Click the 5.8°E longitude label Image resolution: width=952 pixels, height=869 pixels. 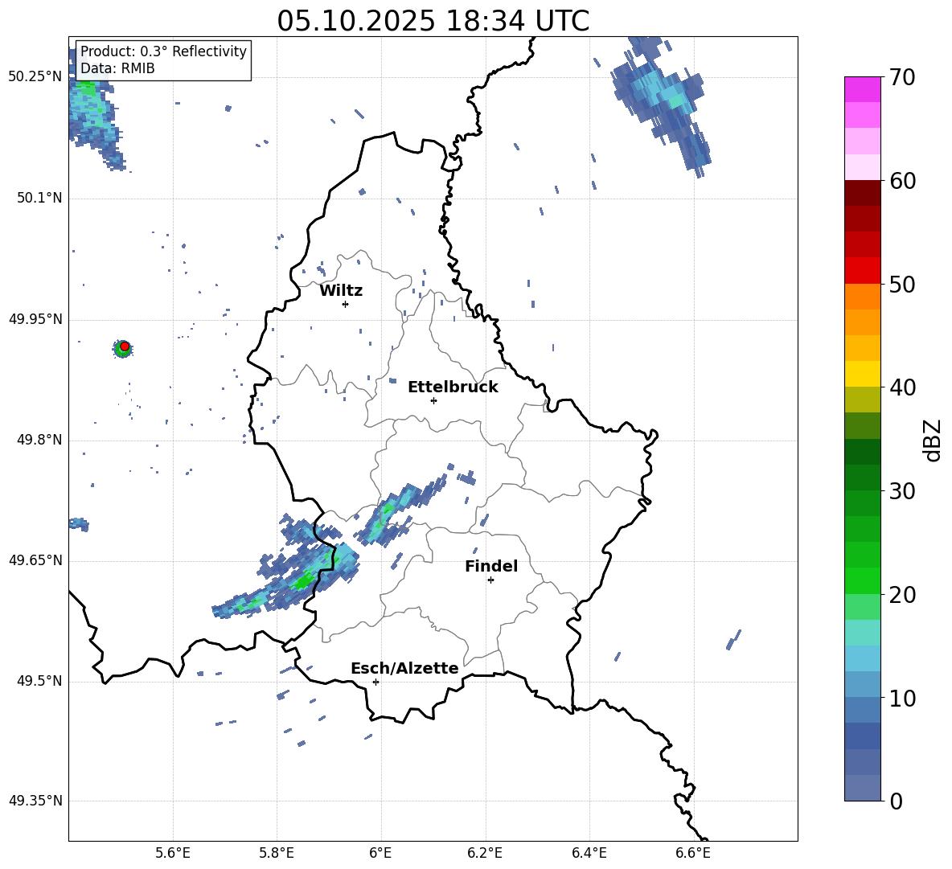click(x=277, y=853)
